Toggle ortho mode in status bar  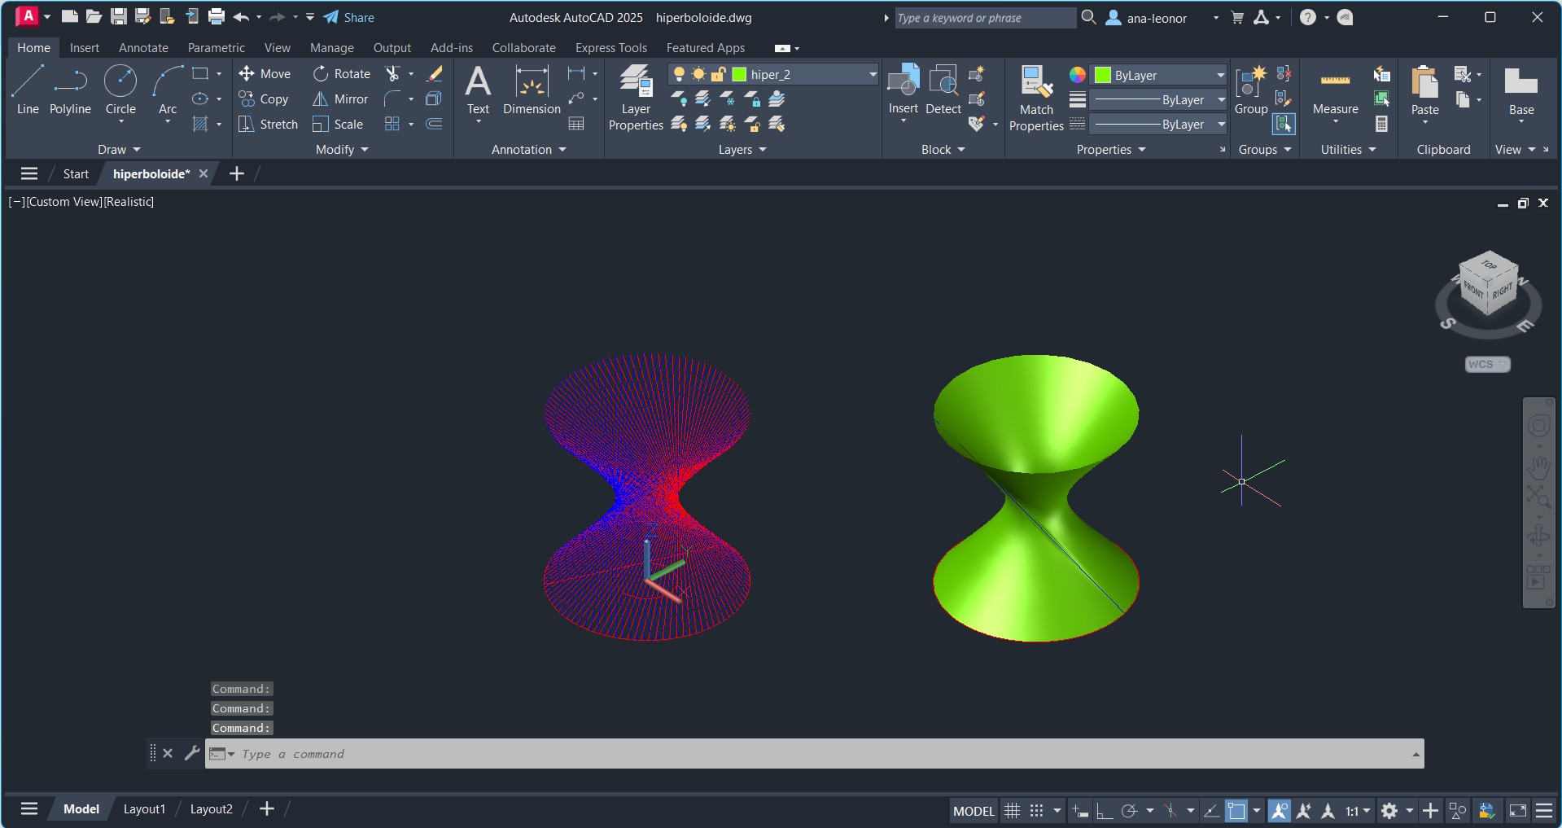1105,811
